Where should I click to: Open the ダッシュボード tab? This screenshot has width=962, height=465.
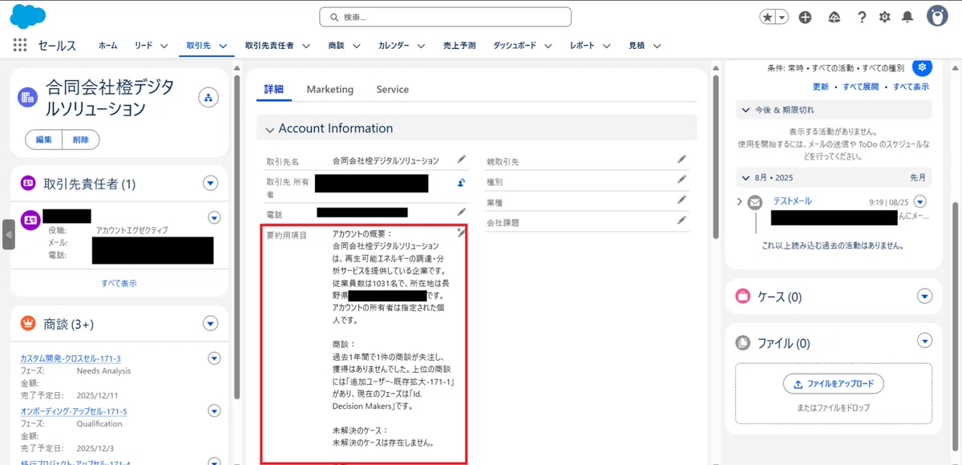click(515, 46)
